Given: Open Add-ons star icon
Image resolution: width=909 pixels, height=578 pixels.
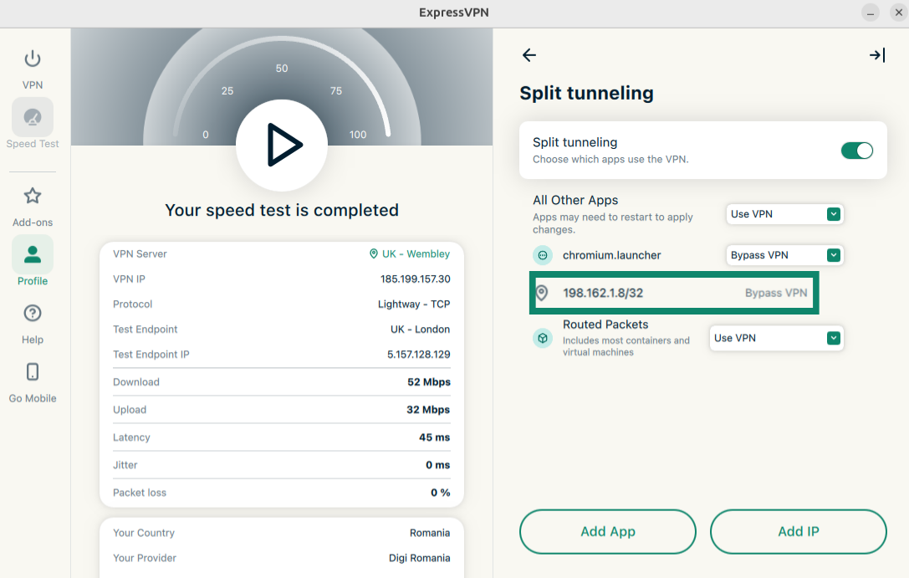Looking at the screenshot, I should [33, 197].
